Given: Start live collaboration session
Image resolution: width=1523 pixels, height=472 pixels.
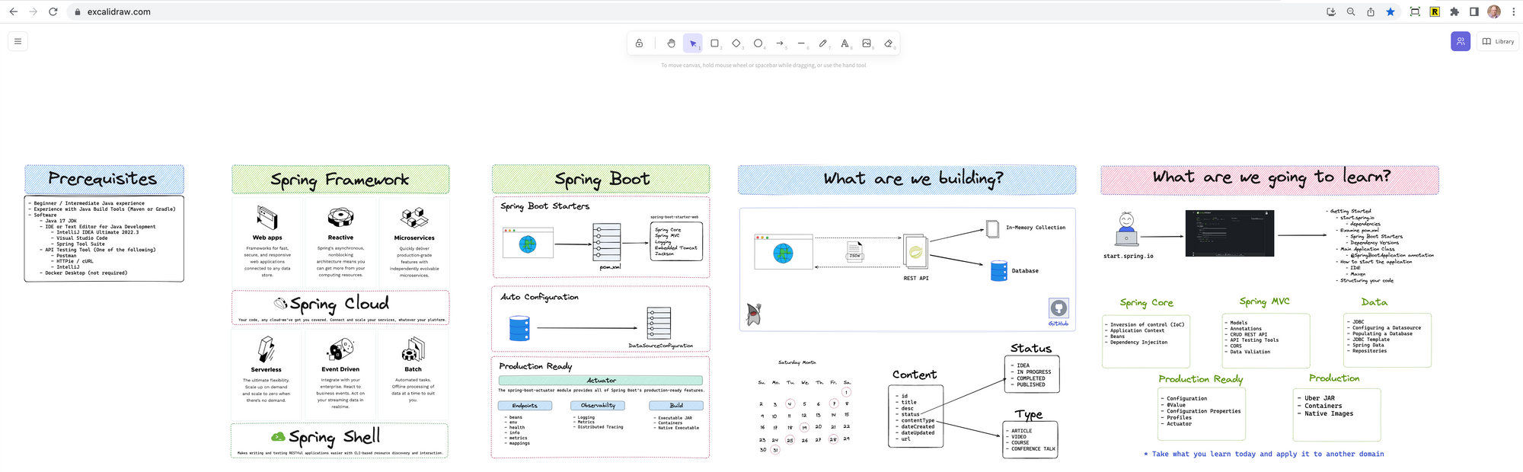Looking at the screenshot, I should click(1460, 41).
